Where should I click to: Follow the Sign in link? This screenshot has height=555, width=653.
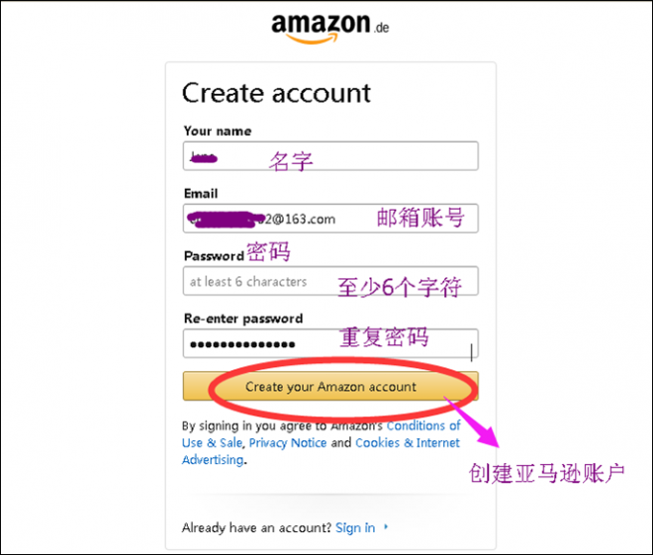click(355, 527)
